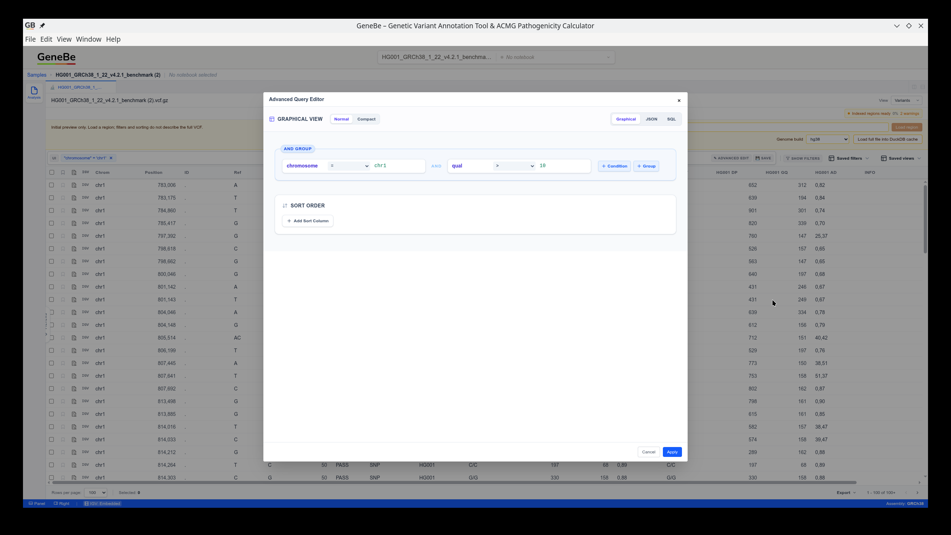951x535 pixels.
Task: Toggle the Panel status bar item
Action: tap(37, 503)
